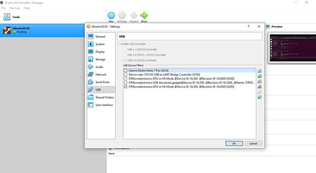
Task: Click the 'USB Device Filters' label
Action: (133, 65)
